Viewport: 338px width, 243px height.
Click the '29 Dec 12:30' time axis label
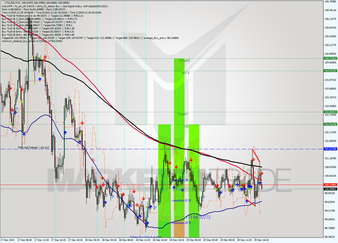pyautogui.click(x=245, y=240)
